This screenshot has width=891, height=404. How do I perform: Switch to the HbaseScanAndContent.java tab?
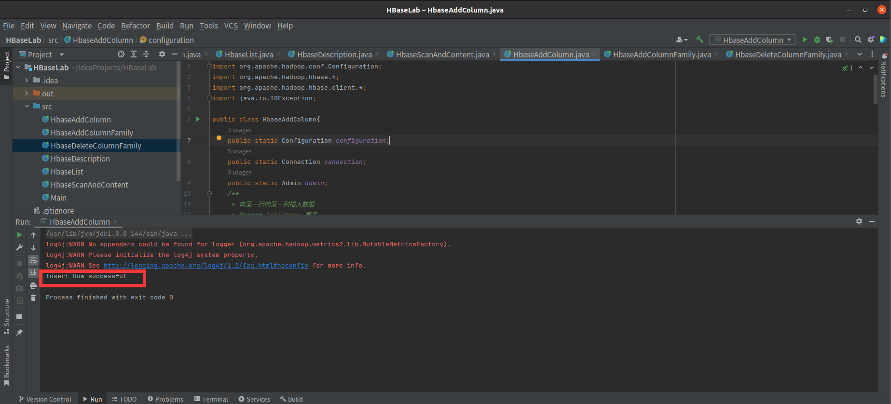[x=442, y=54]
